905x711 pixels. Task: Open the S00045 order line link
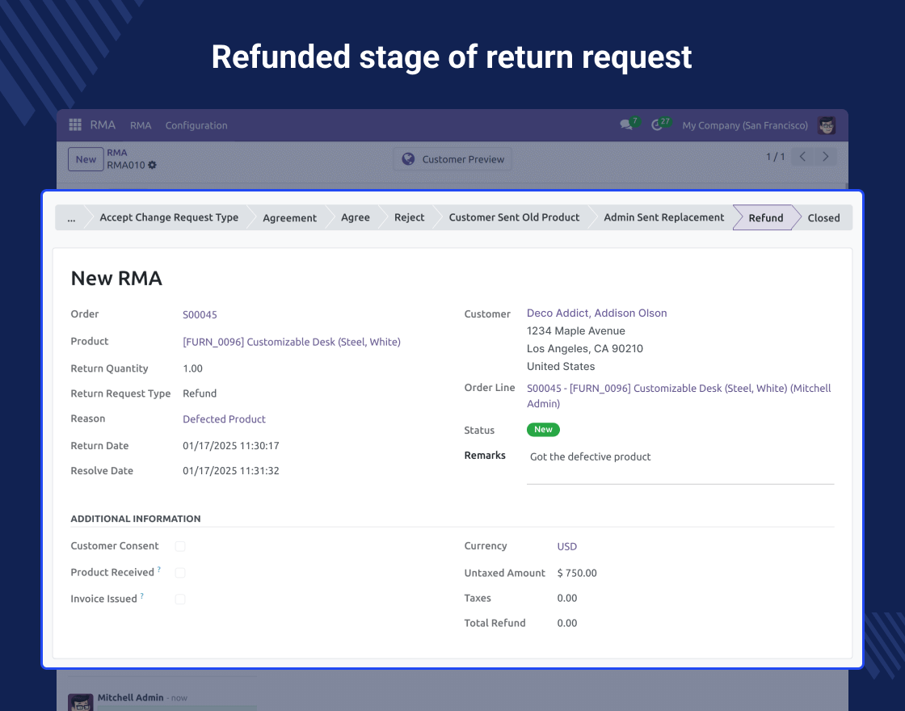tap(679, 396)
